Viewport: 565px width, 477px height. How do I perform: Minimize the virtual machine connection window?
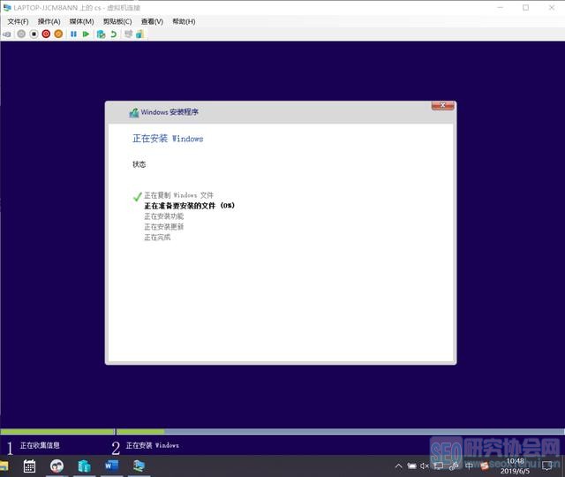click(x=501, y=8)
